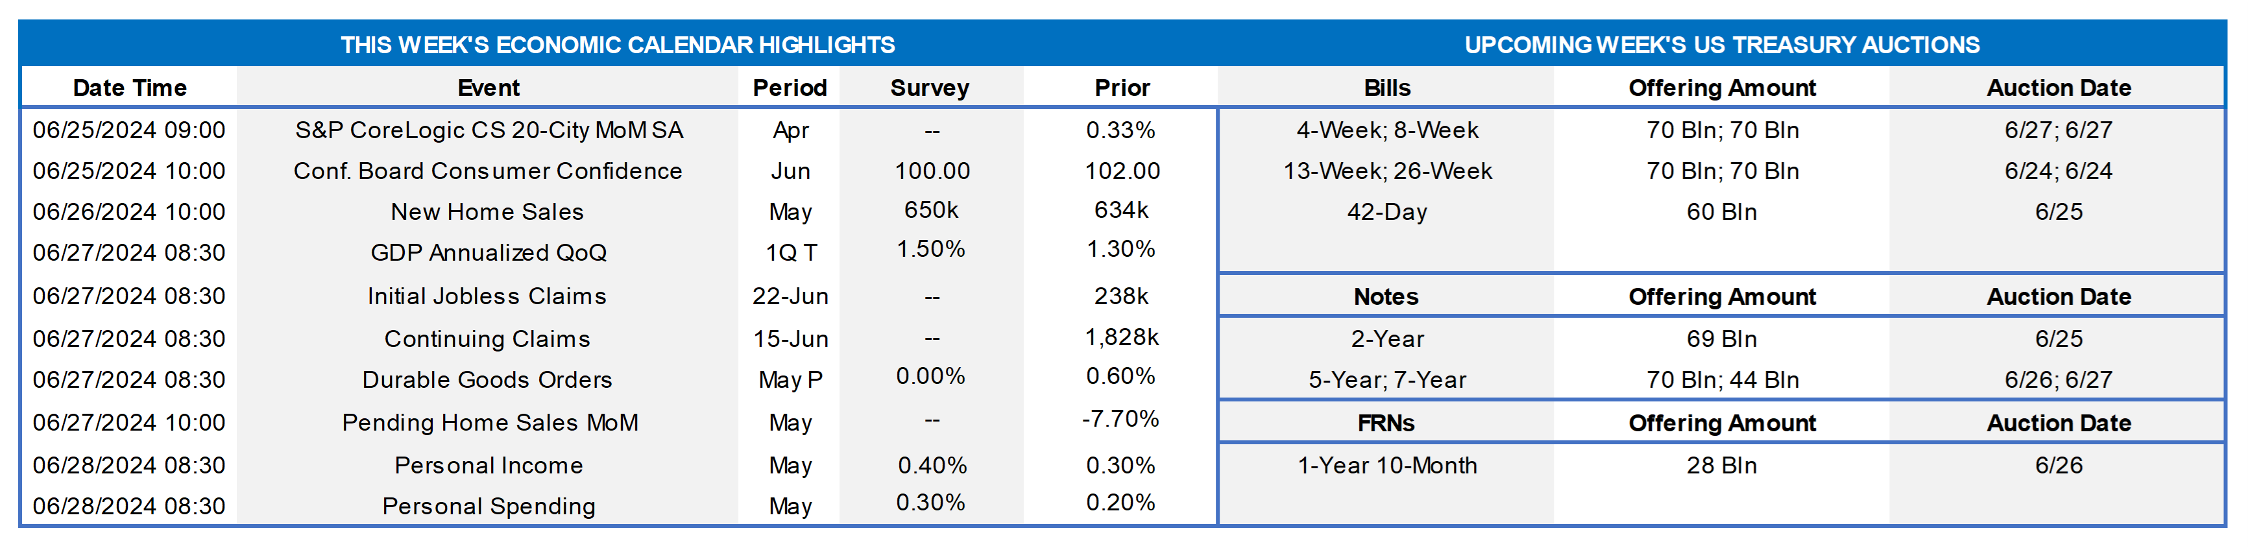
Task: Select the Durable Goods Orders cell
Action: coord(487,379)
